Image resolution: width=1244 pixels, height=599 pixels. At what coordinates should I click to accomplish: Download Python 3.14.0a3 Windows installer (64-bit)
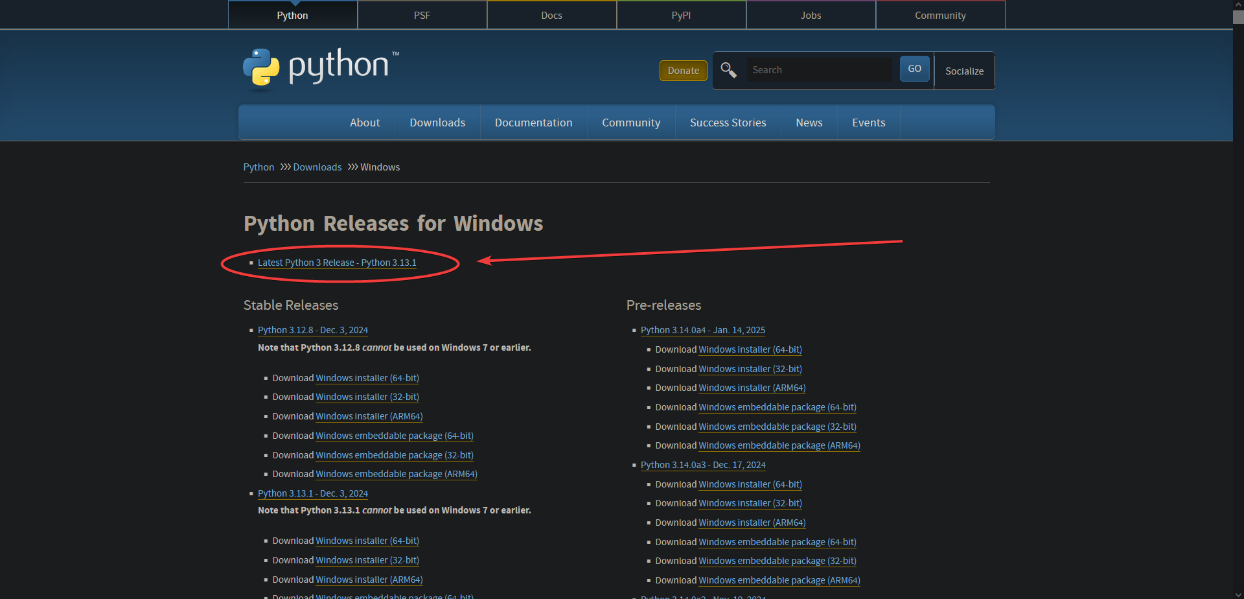750,484
